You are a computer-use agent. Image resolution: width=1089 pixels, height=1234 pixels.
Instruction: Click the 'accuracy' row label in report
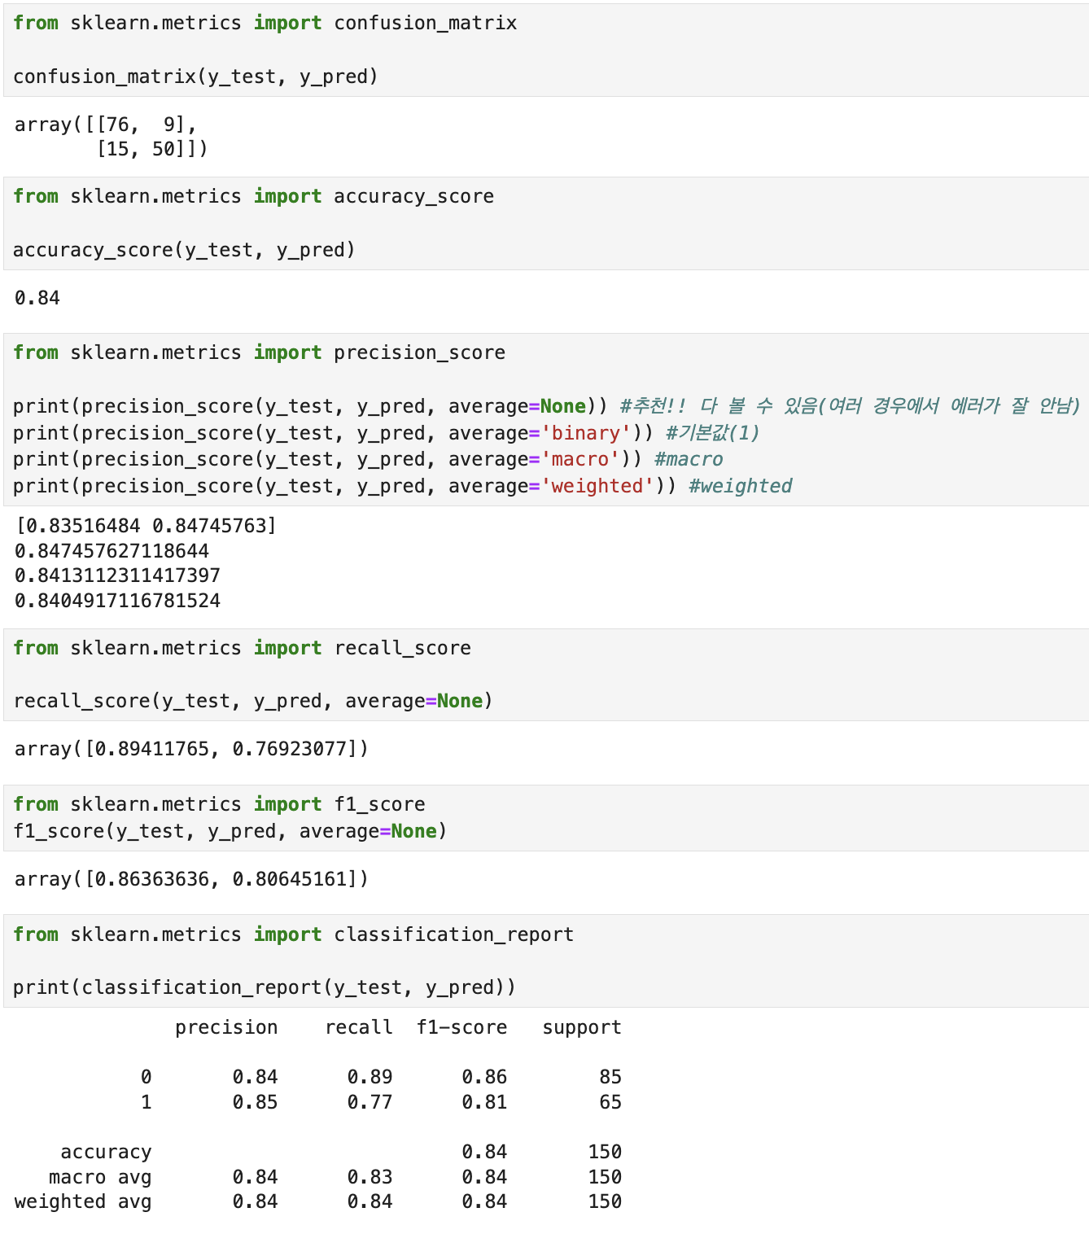[106, 1153]
